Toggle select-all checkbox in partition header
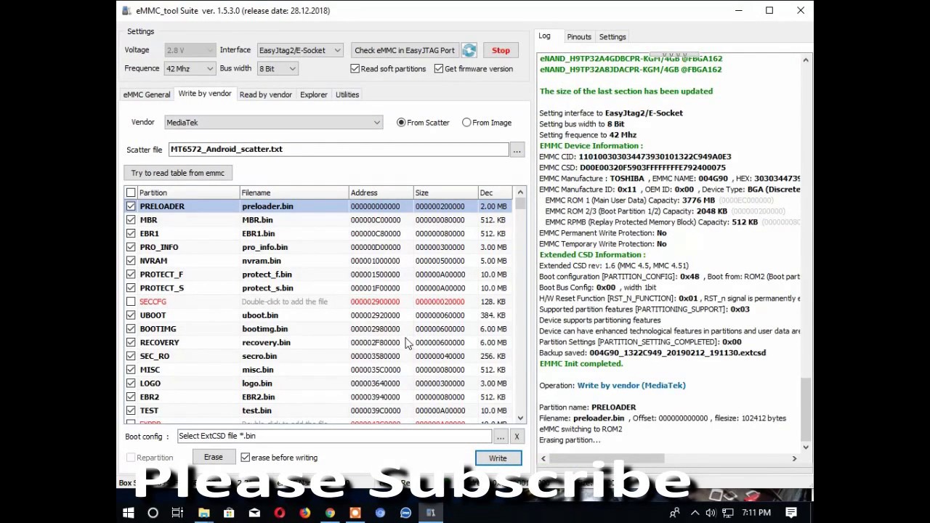Image resolution: width=930 pixels, height=523 pixels. click(131, 192)
